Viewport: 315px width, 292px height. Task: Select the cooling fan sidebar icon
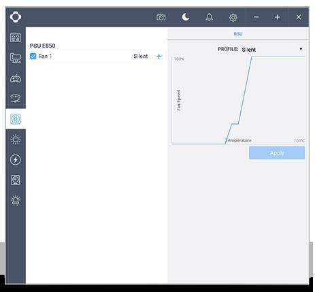tap(16, 119)
